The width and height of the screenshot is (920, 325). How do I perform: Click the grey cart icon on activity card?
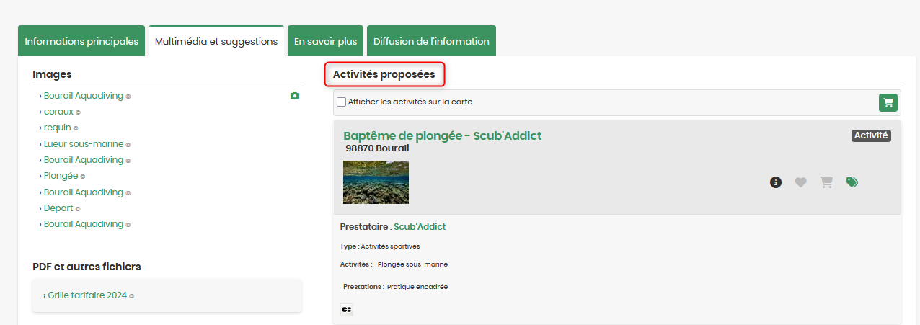[x=826, y=182]
